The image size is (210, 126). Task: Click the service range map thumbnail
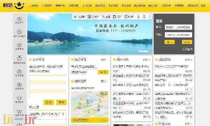[90, 105]
